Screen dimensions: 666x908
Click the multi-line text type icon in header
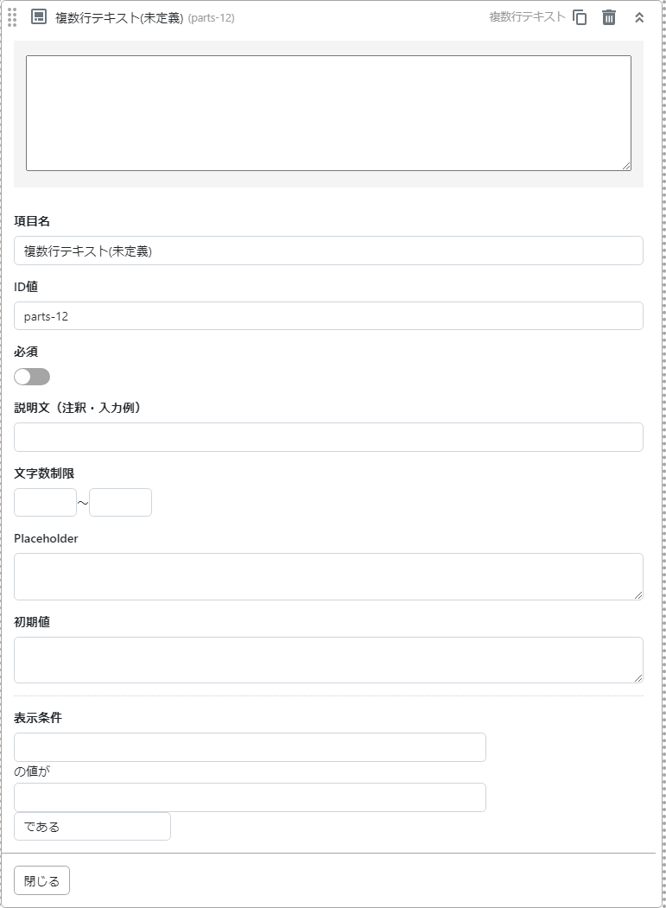coord(39,17)
